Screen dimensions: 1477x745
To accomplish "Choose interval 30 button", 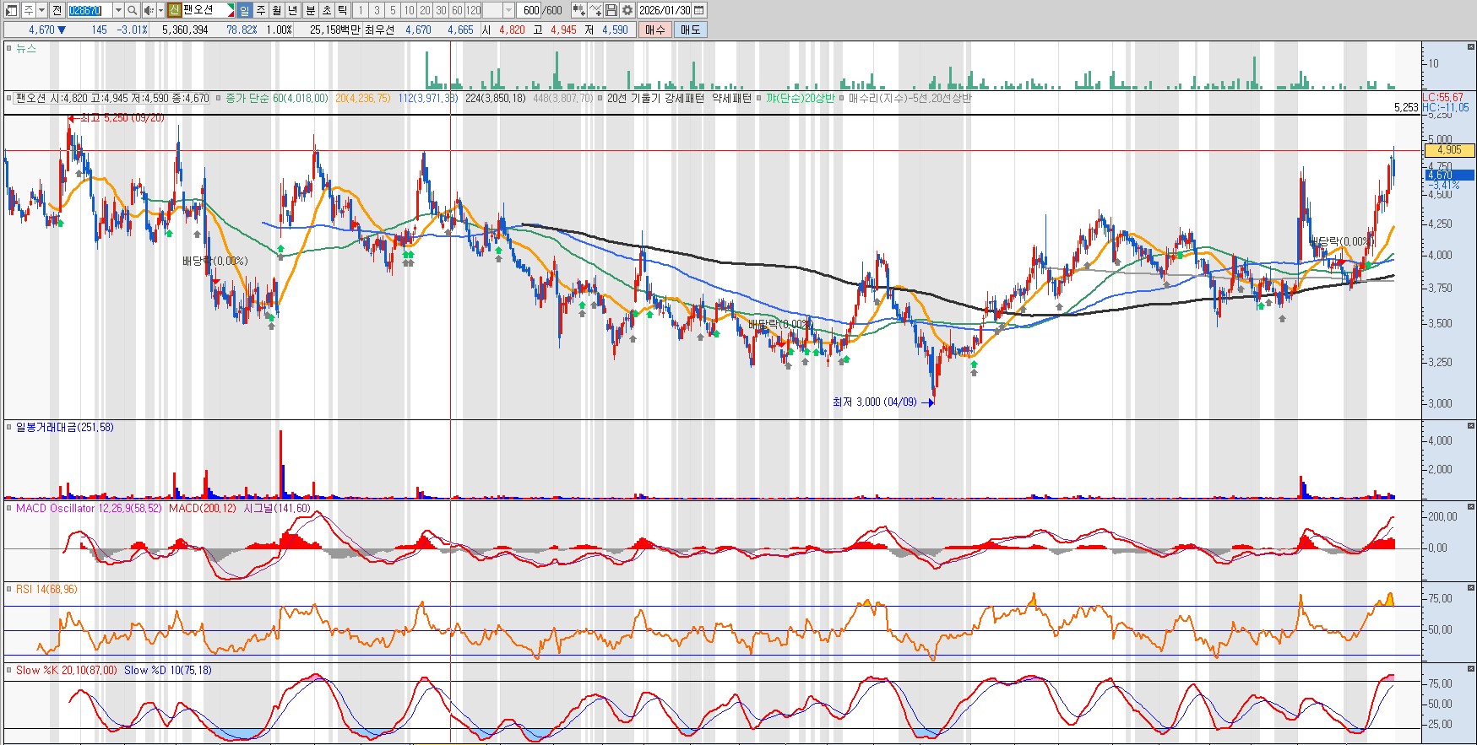I will coord(441,10).
